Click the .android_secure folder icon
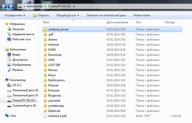 [x=45, y=29]
